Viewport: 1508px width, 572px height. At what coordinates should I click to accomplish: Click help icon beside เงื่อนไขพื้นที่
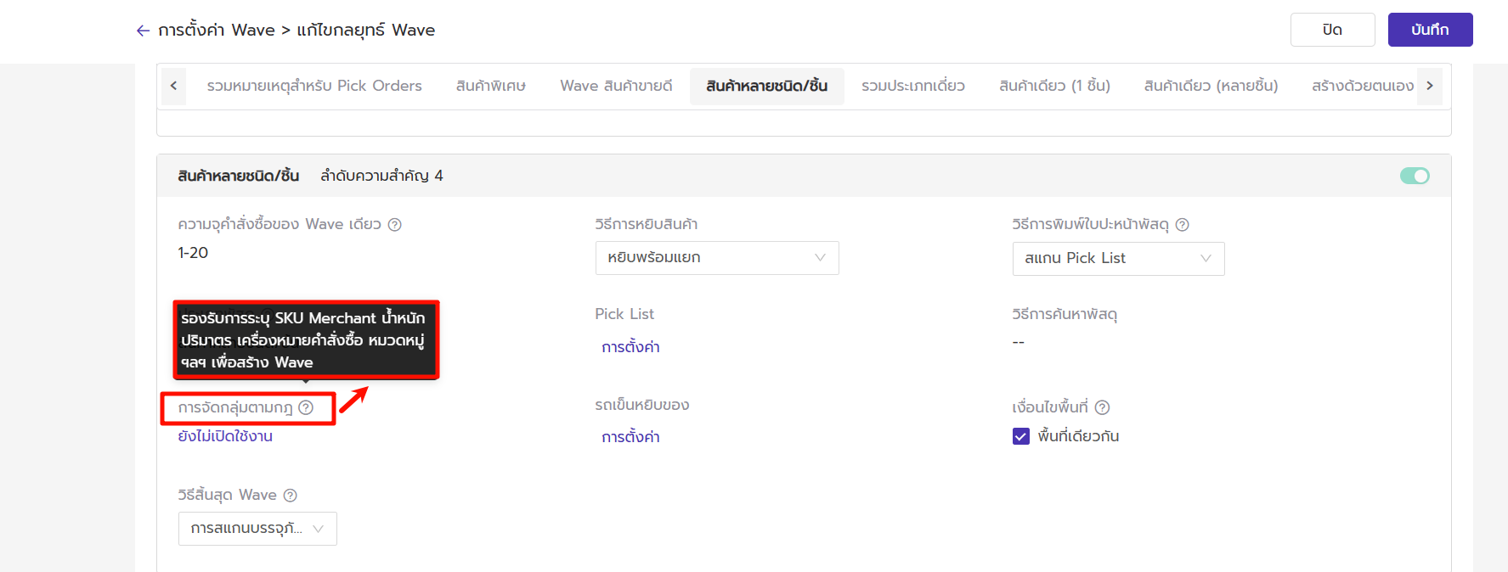coord(1102,407)
